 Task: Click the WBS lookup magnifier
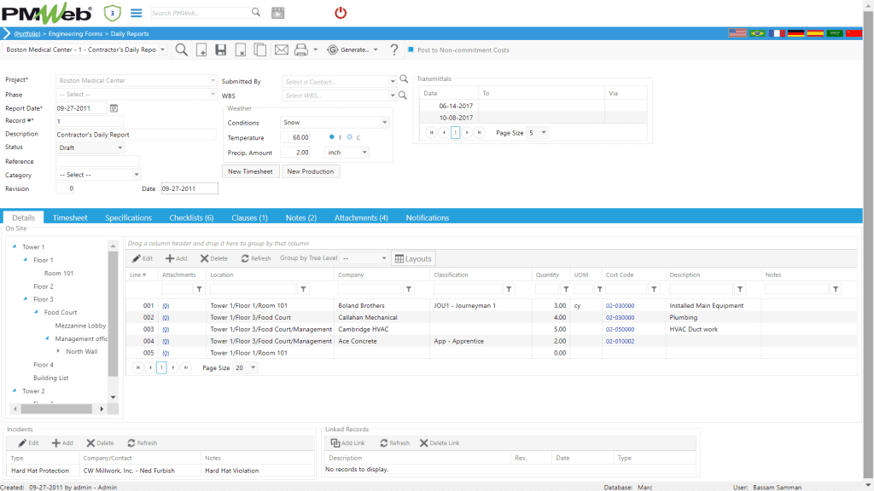click(403, 95)
